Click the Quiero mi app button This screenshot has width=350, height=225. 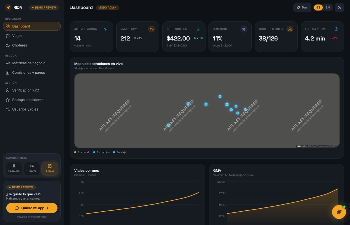tap(32, 208)
